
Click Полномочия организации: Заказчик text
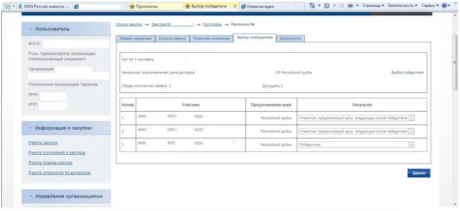63,85
